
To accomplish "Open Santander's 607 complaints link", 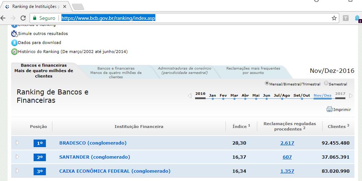I will coord(287,157).
